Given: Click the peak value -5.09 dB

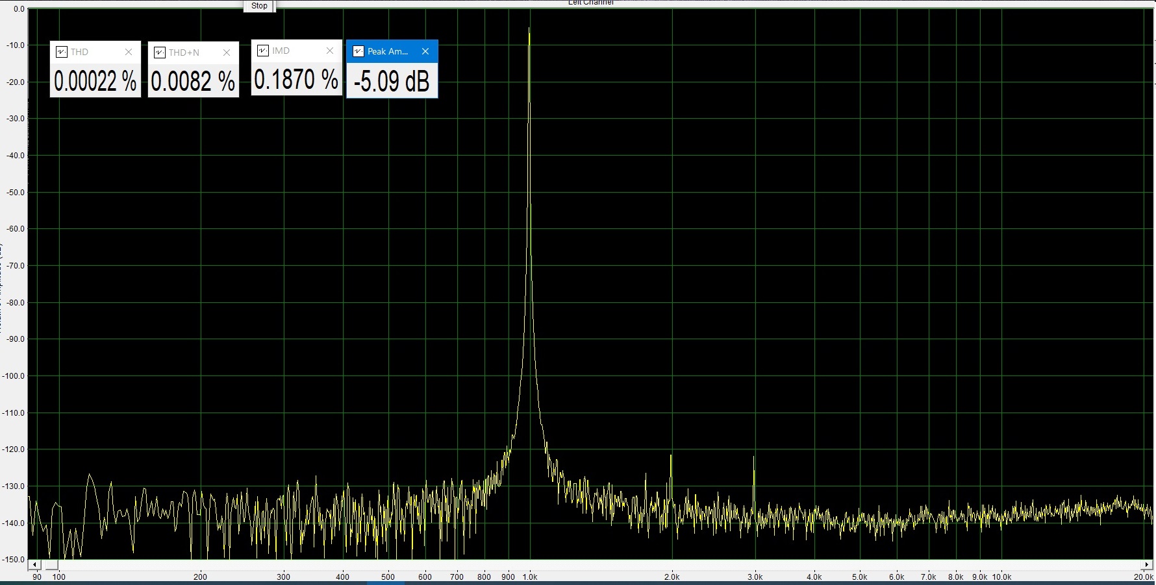Looking at the screenshot, I should point(392,82).
